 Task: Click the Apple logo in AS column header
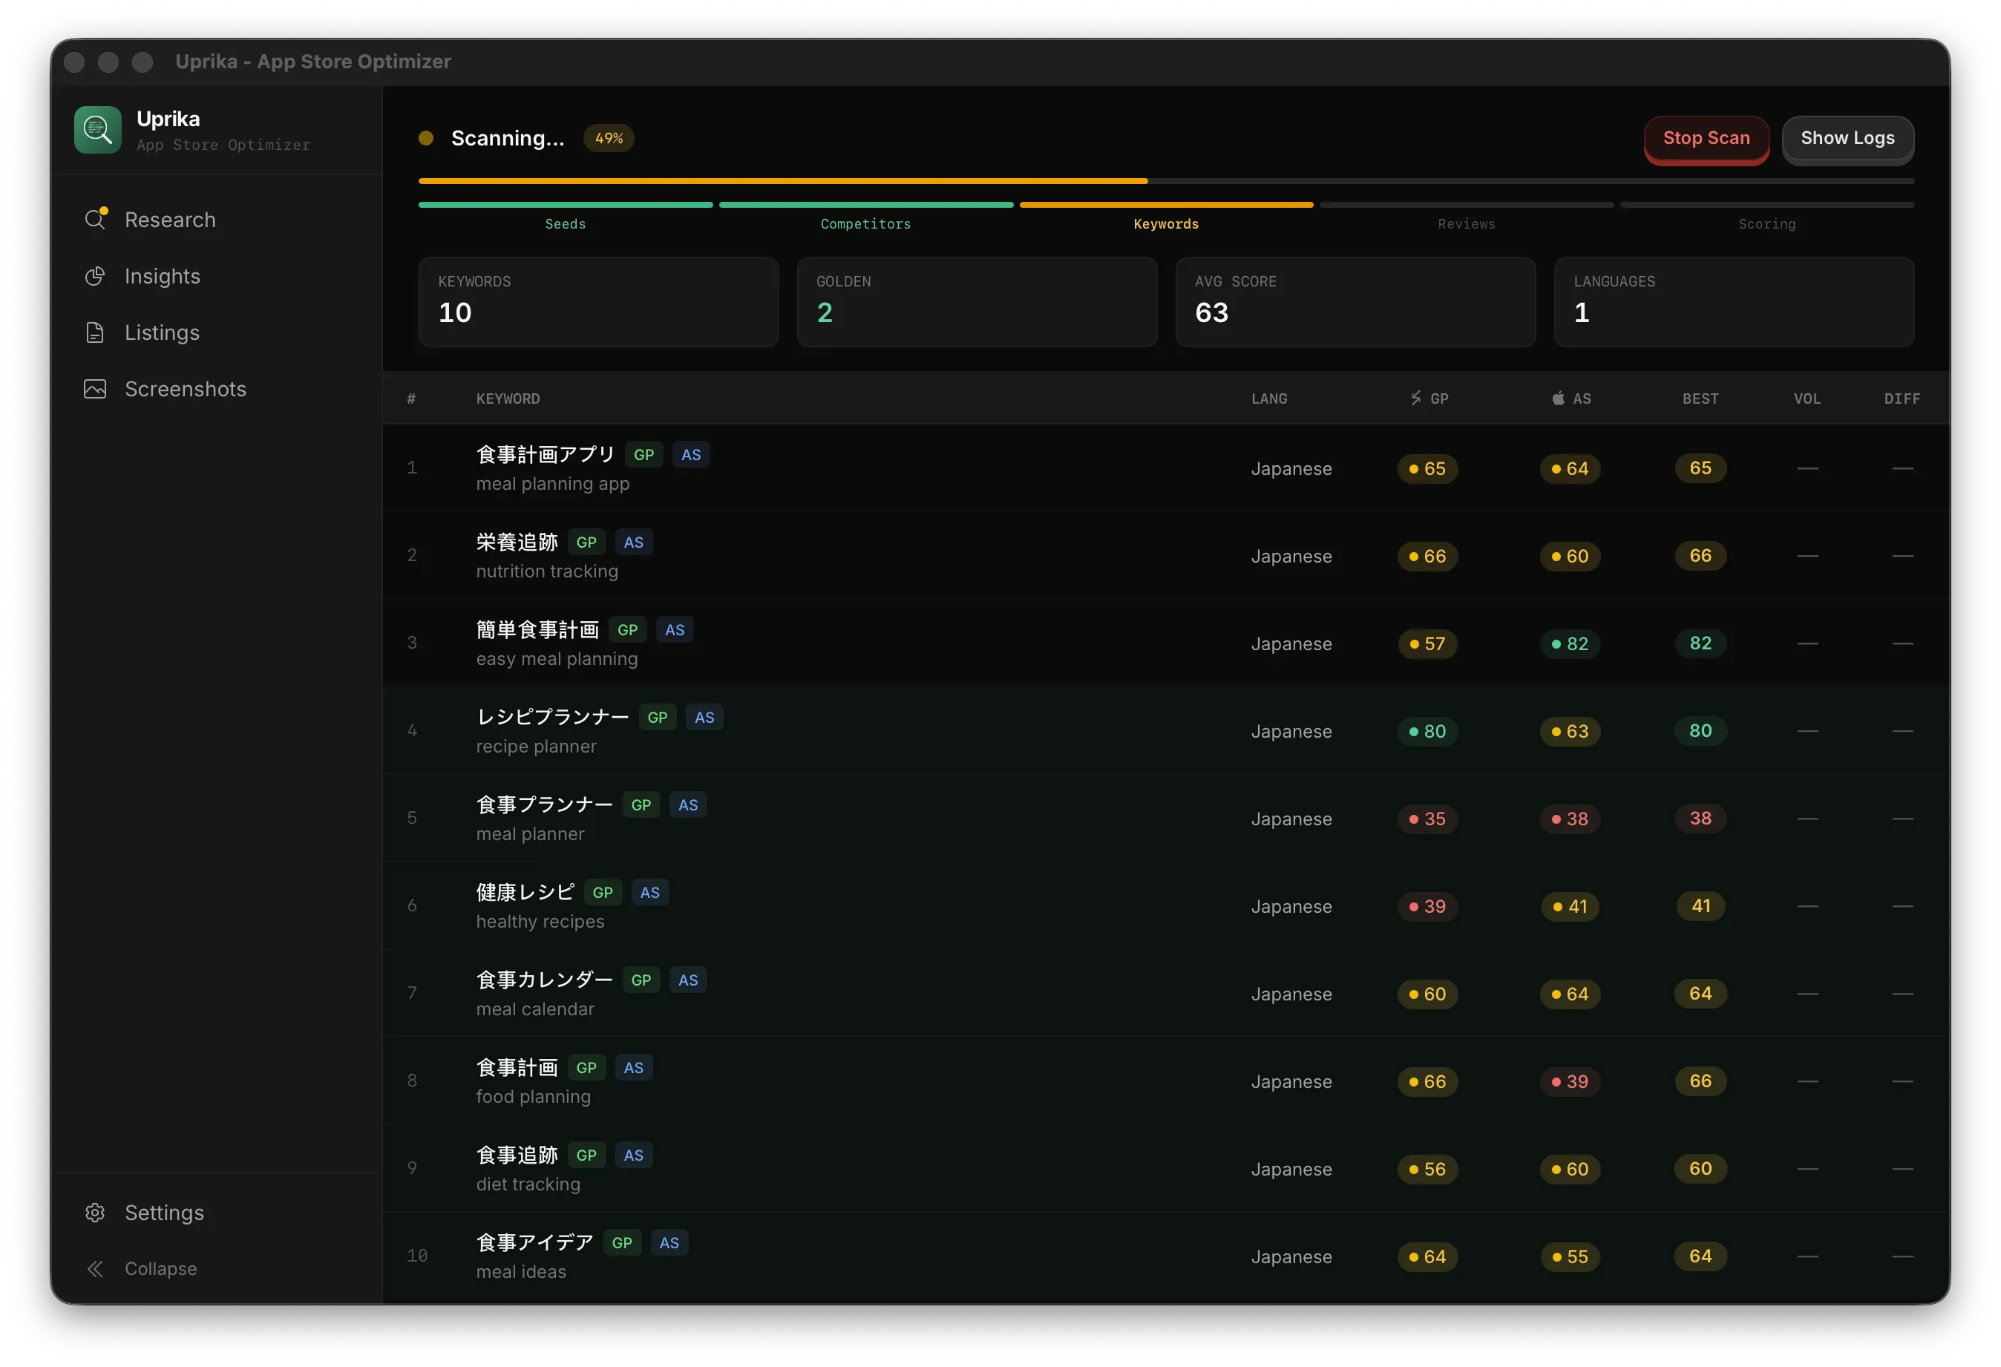point(1558,399)
